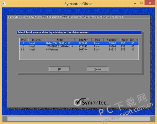The image size is (157, 124).
Task: Click the Sectors column header
Action: pos(134,40)
